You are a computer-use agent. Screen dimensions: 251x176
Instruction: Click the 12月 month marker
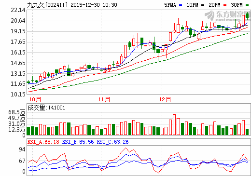tap(165, 99)
